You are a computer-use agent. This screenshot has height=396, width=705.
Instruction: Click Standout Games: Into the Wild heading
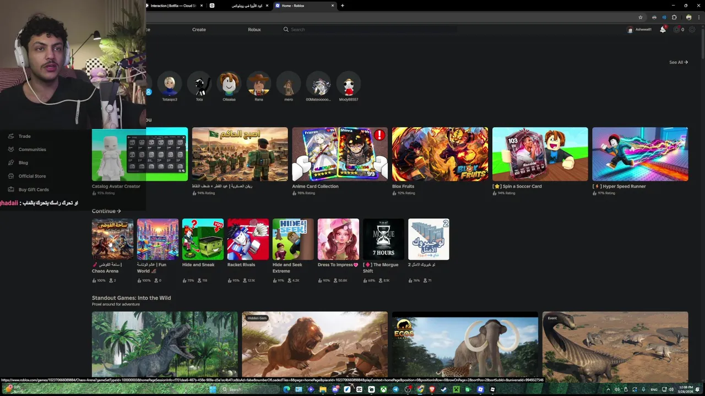131,298
